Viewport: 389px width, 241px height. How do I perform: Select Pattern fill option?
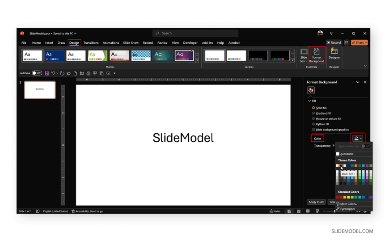(313, 124)
